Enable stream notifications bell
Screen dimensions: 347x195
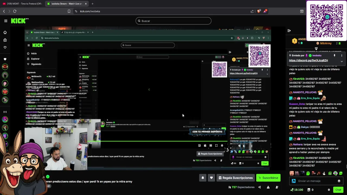(x=203, y=178)
